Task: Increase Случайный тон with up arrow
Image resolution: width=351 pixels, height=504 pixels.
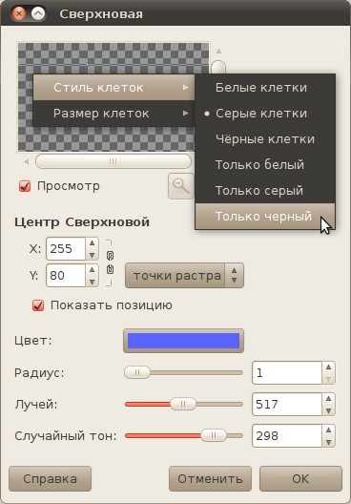Action: (x=328, y=430)
